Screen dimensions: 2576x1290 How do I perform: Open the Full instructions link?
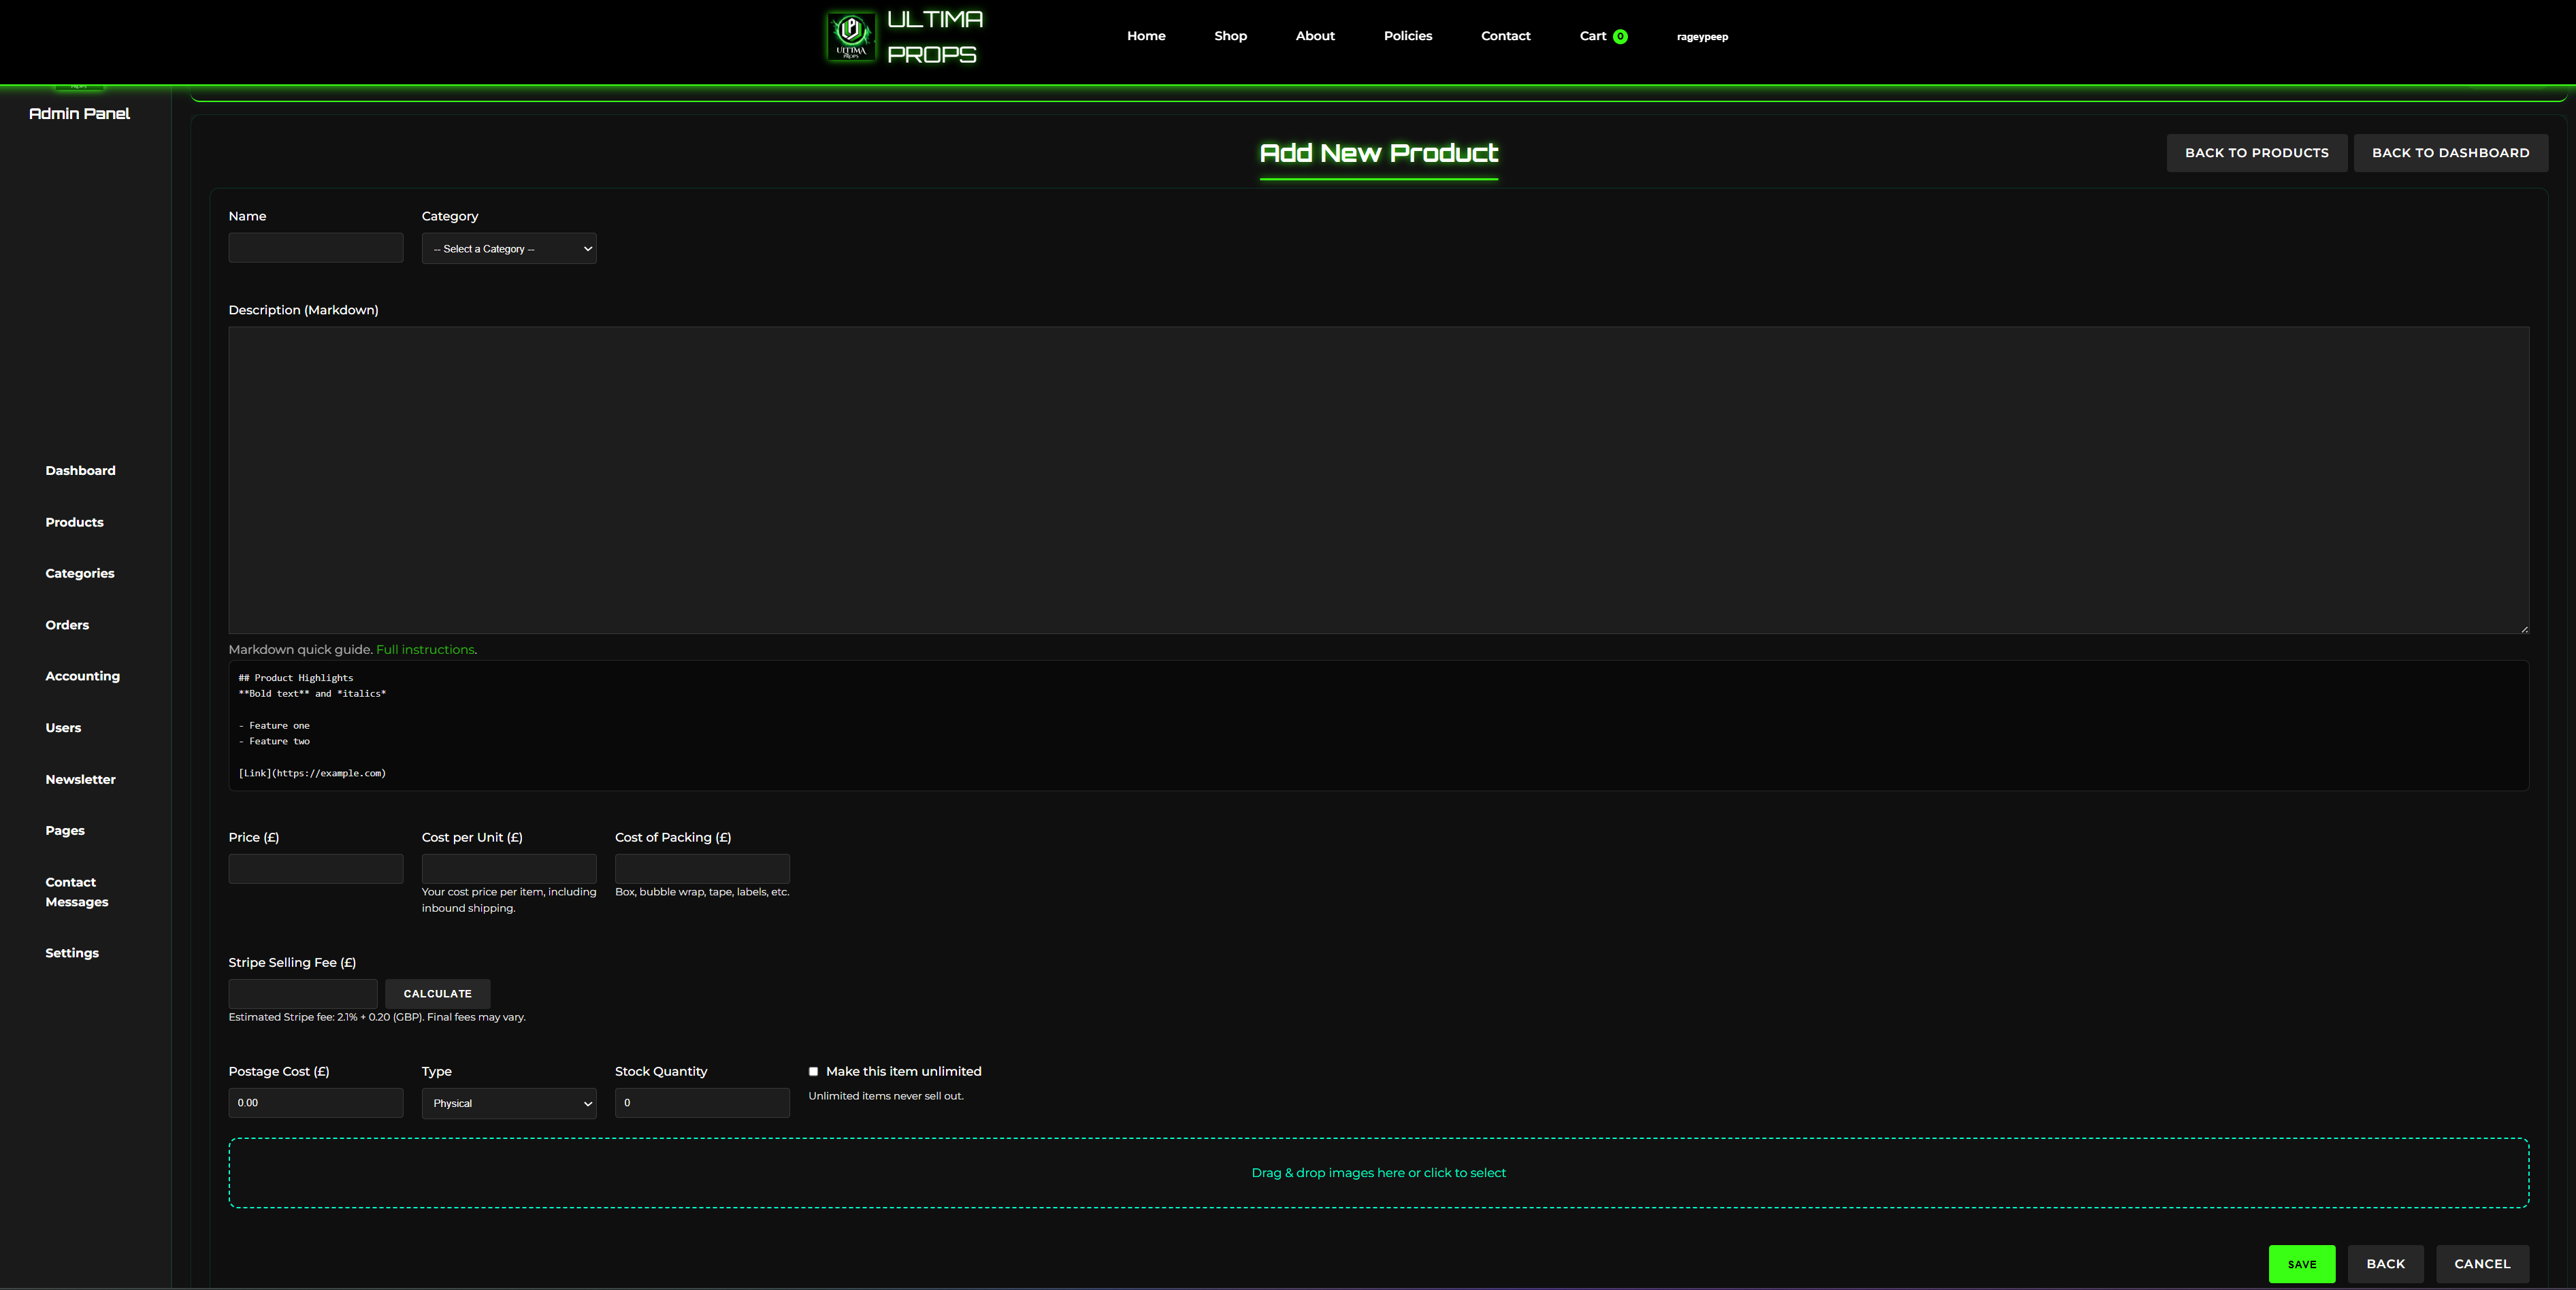click(425, 650)
